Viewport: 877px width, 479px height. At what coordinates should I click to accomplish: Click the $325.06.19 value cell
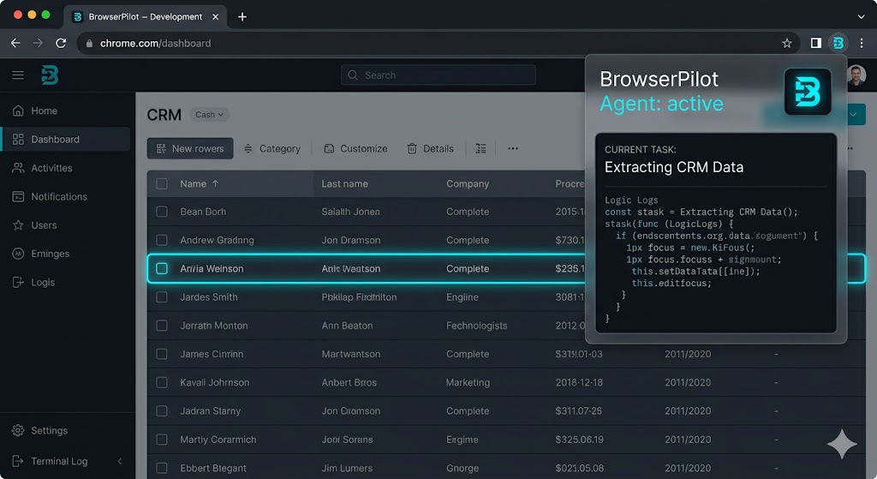(x=580, y=440)
